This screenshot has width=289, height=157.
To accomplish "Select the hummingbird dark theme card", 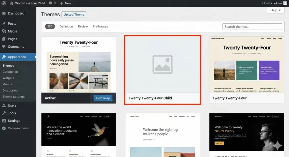I will [79, 135].
